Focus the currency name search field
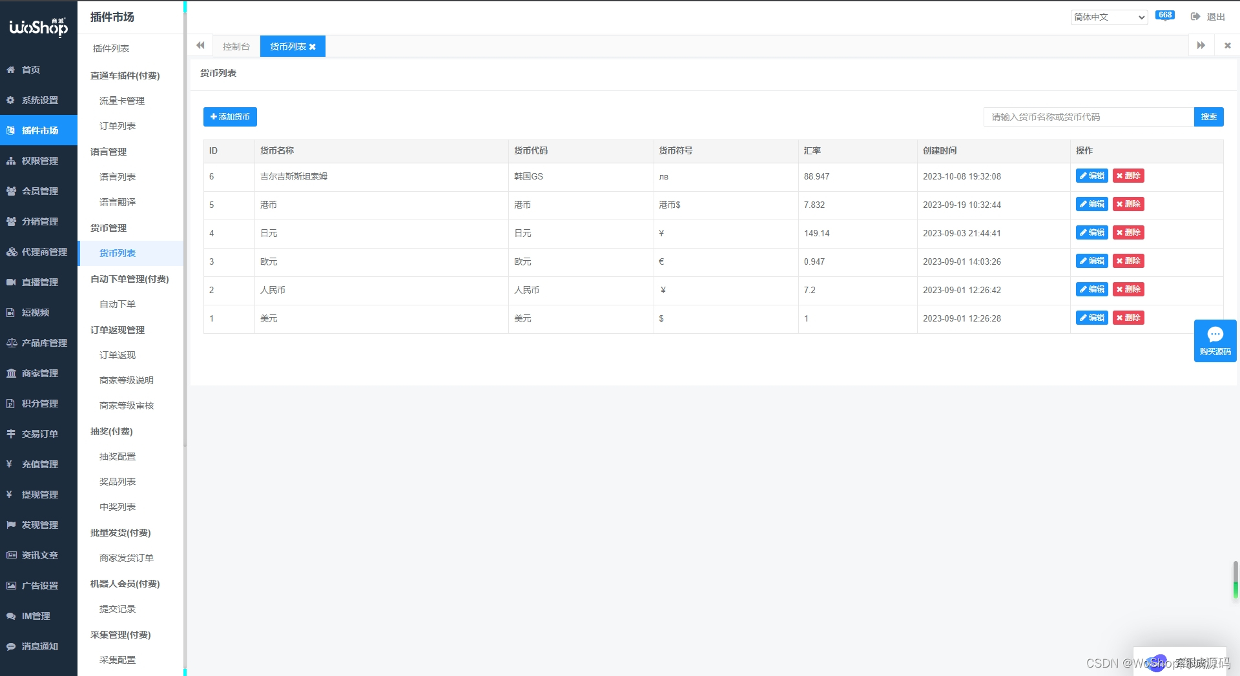The image size is (1240, 676). (x=1088, y=117)
